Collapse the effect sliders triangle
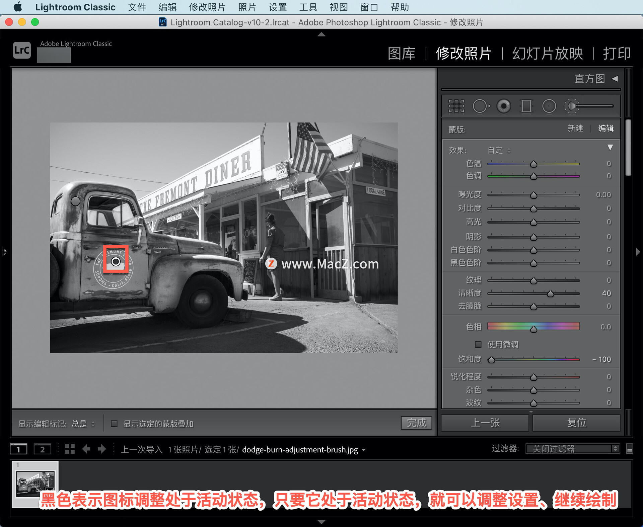643x527 pixels. coord(610,148)
